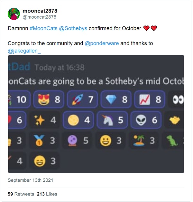The image size is (193, 202).
Task: Open the @Sothebys mention link
Action: [x=73, y=28]
